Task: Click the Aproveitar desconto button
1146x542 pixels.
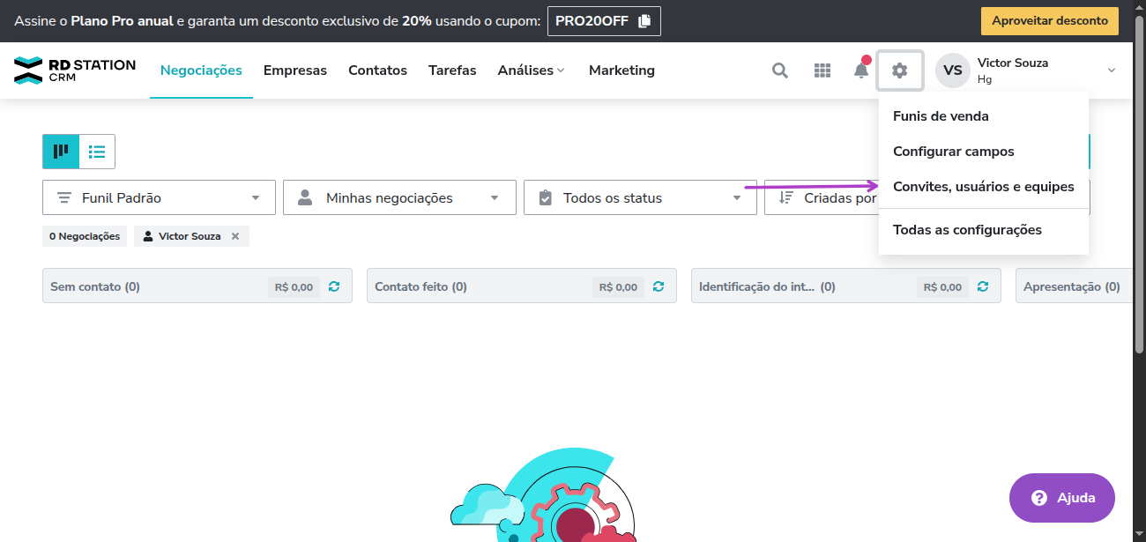Action: (x=1050, y=21)
